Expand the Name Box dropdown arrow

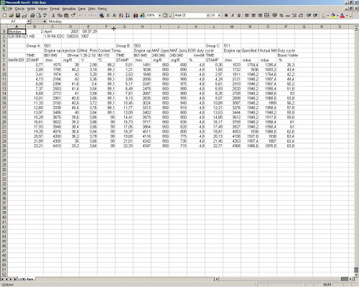(x=29, y=22)
